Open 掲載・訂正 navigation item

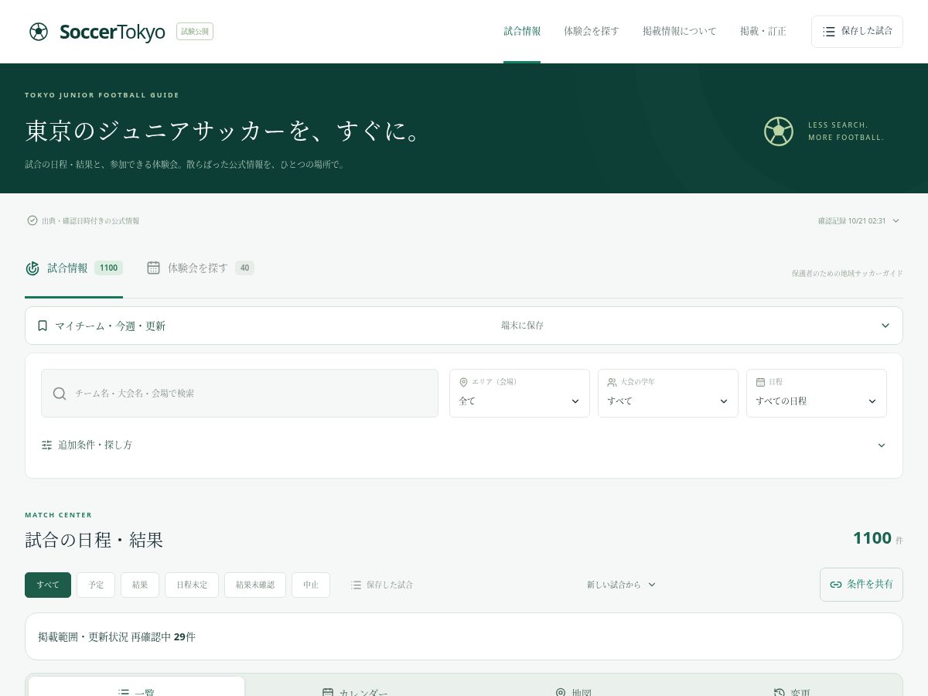coord(763,31)
